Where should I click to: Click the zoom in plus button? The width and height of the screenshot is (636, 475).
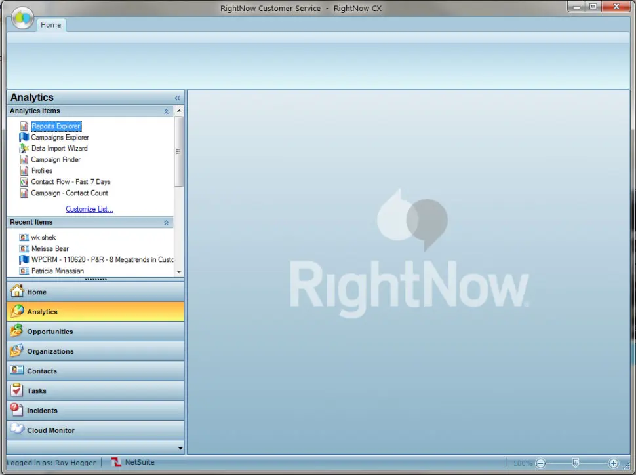tap(614, 463)
